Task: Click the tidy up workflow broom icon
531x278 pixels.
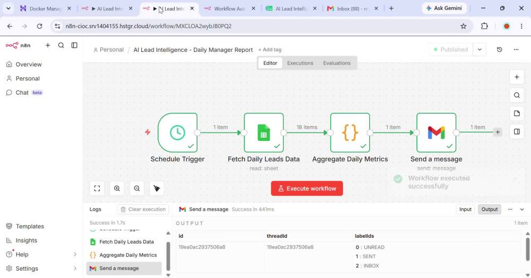Action: (x=157, y=189)
